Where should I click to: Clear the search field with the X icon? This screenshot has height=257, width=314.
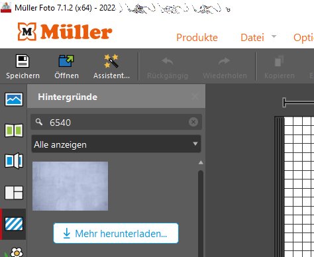click(x=193, y=122)
